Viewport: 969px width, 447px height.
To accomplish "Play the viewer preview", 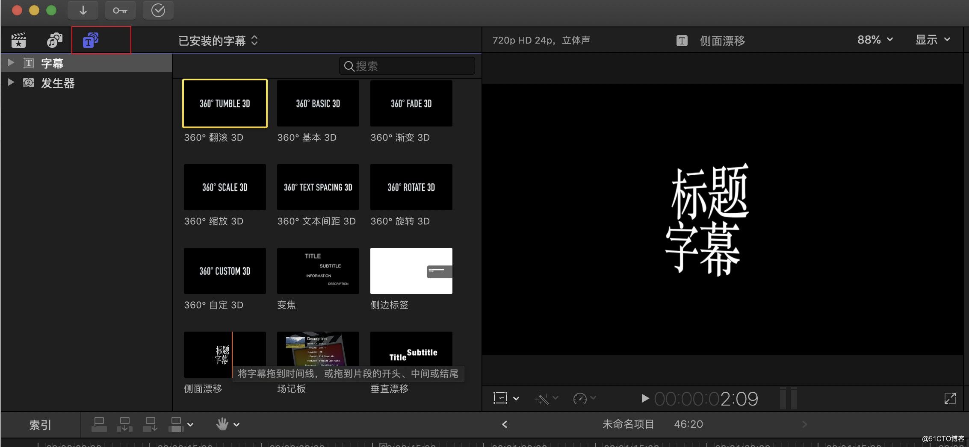I will click(x=645, y=399).
